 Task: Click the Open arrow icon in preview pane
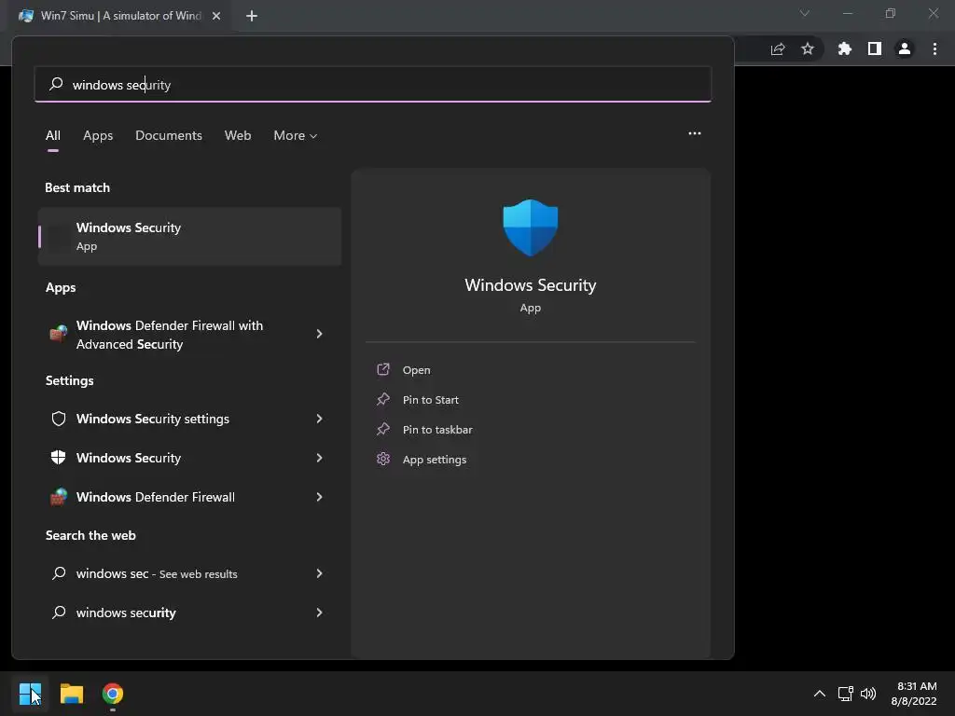coord(383,369)
